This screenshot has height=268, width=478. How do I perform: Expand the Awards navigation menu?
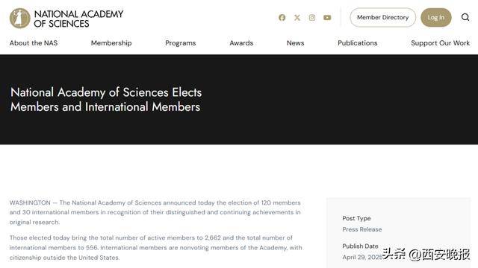tap(241, 43)
